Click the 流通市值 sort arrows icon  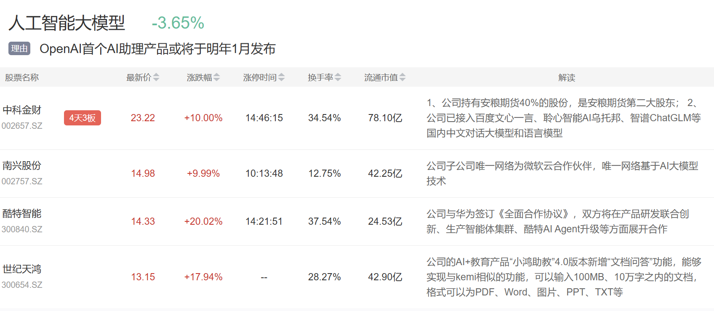(402, 77)
